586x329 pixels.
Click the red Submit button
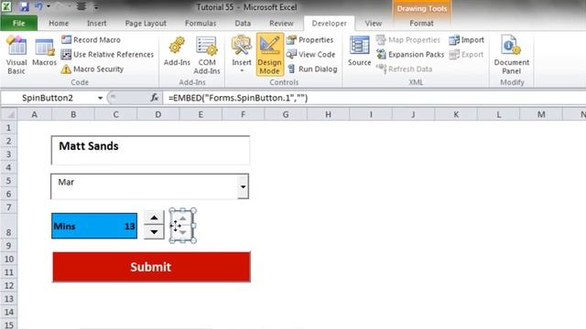[151, 267]
